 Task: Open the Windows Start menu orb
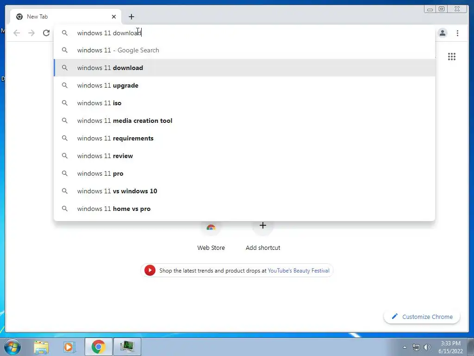coord(12,347)
